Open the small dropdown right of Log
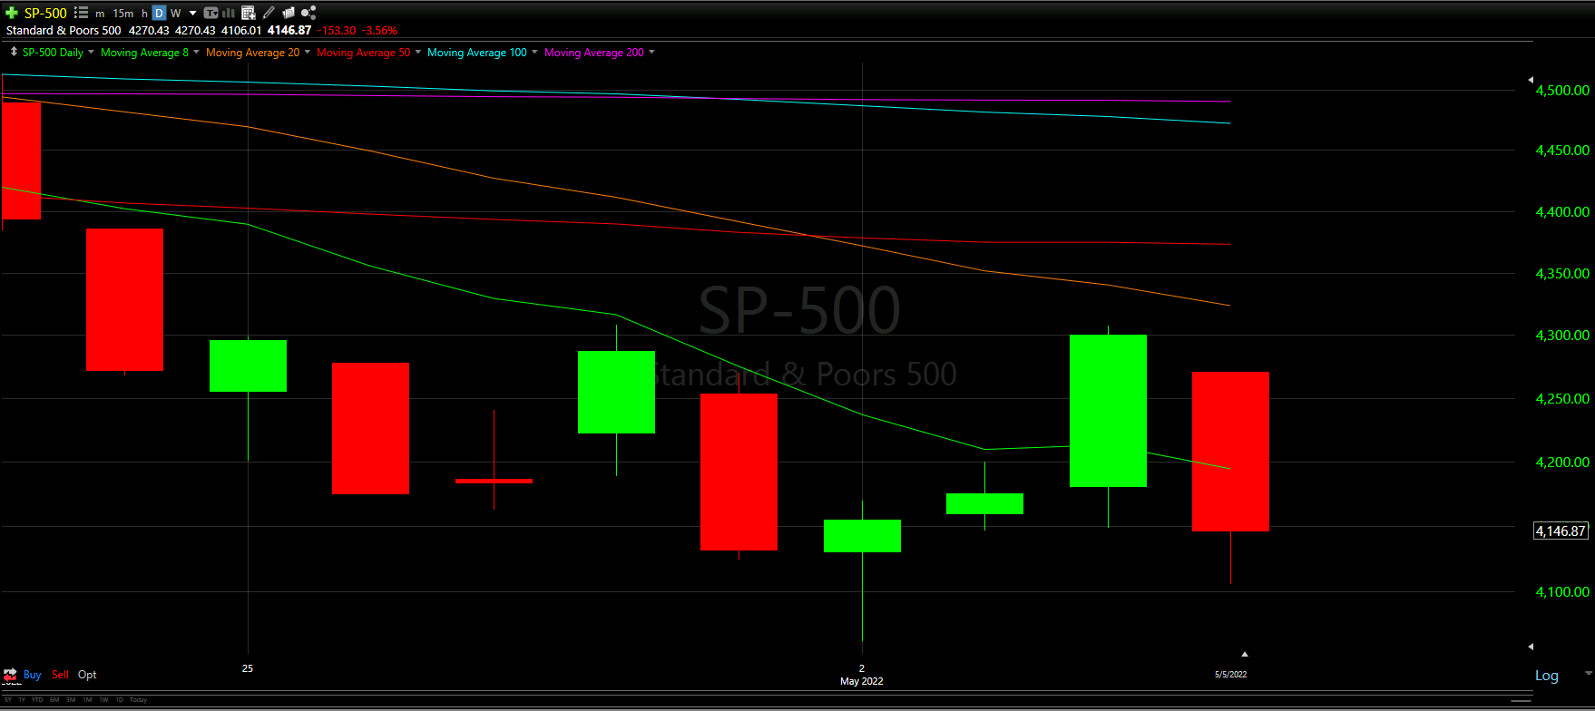1595x711 pixels. [x=1588, y=673]
